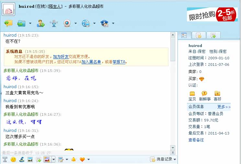The image size is (242, 164).
Task: Click the 陌生人 link in title
Action: (55, 6)
